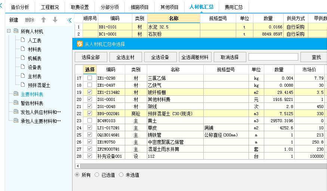Uncheck the checkbox for 架线 row
Screen dimensions: 327x191
coord(90,106)
